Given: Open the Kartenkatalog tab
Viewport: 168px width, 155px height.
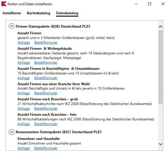Looking at the screenshot, I should tap(39, 13).
